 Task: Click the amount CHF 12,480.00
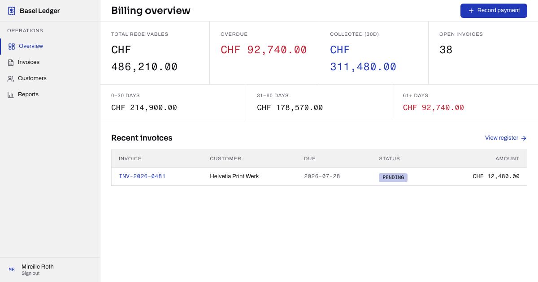click(x=496, y=176)
